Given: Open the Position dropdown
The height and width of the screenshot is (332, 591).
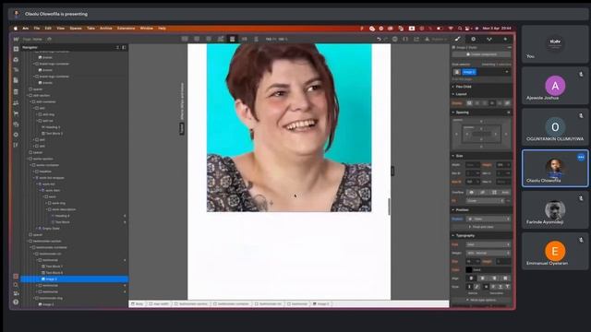Looking at the screenshot, I should point(488,219).
